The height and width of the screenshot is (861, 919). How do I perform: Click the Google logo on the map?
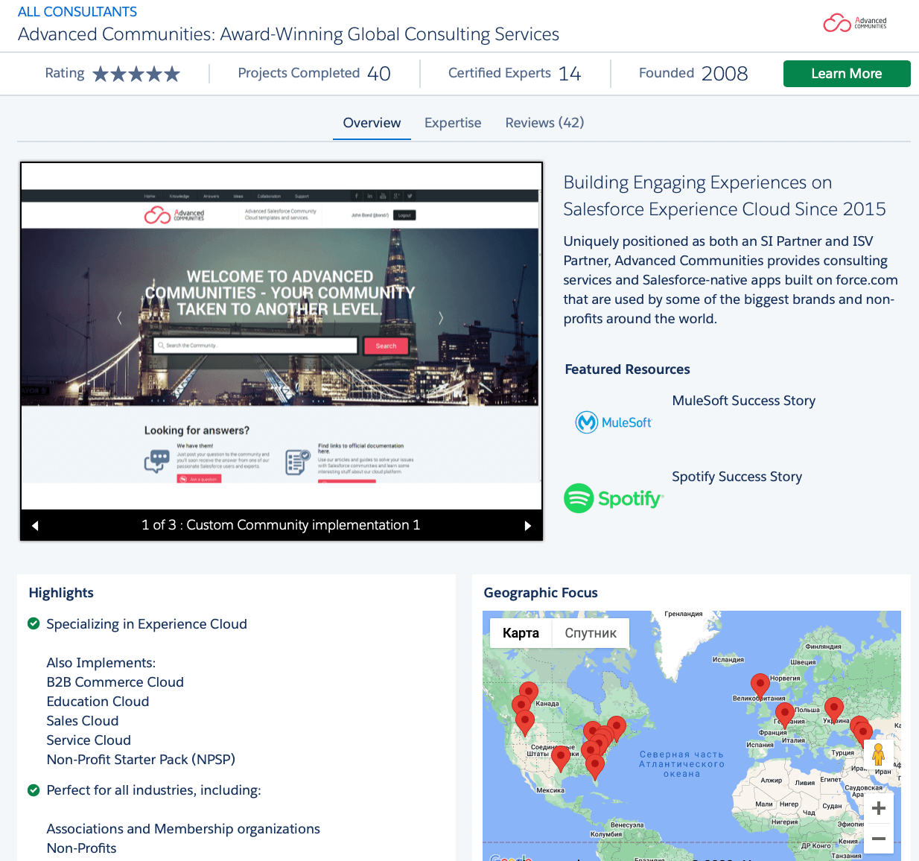(510, 857)
